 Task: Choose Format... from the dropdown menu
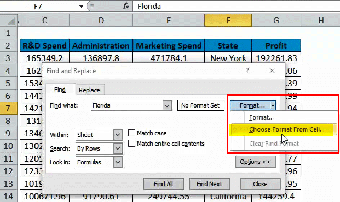[284, 118]
